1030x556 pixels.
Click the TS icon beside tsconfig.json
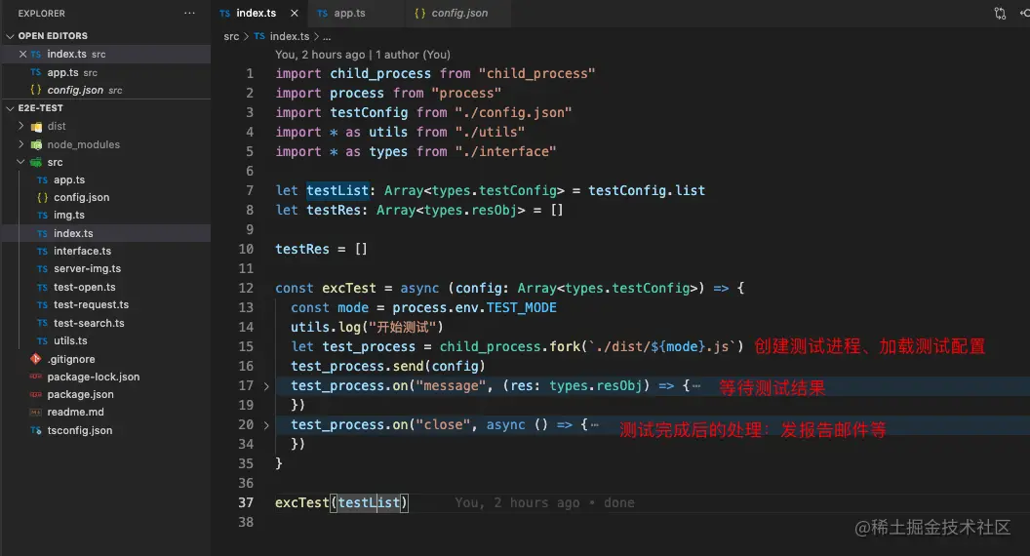[x=35, y=430]
